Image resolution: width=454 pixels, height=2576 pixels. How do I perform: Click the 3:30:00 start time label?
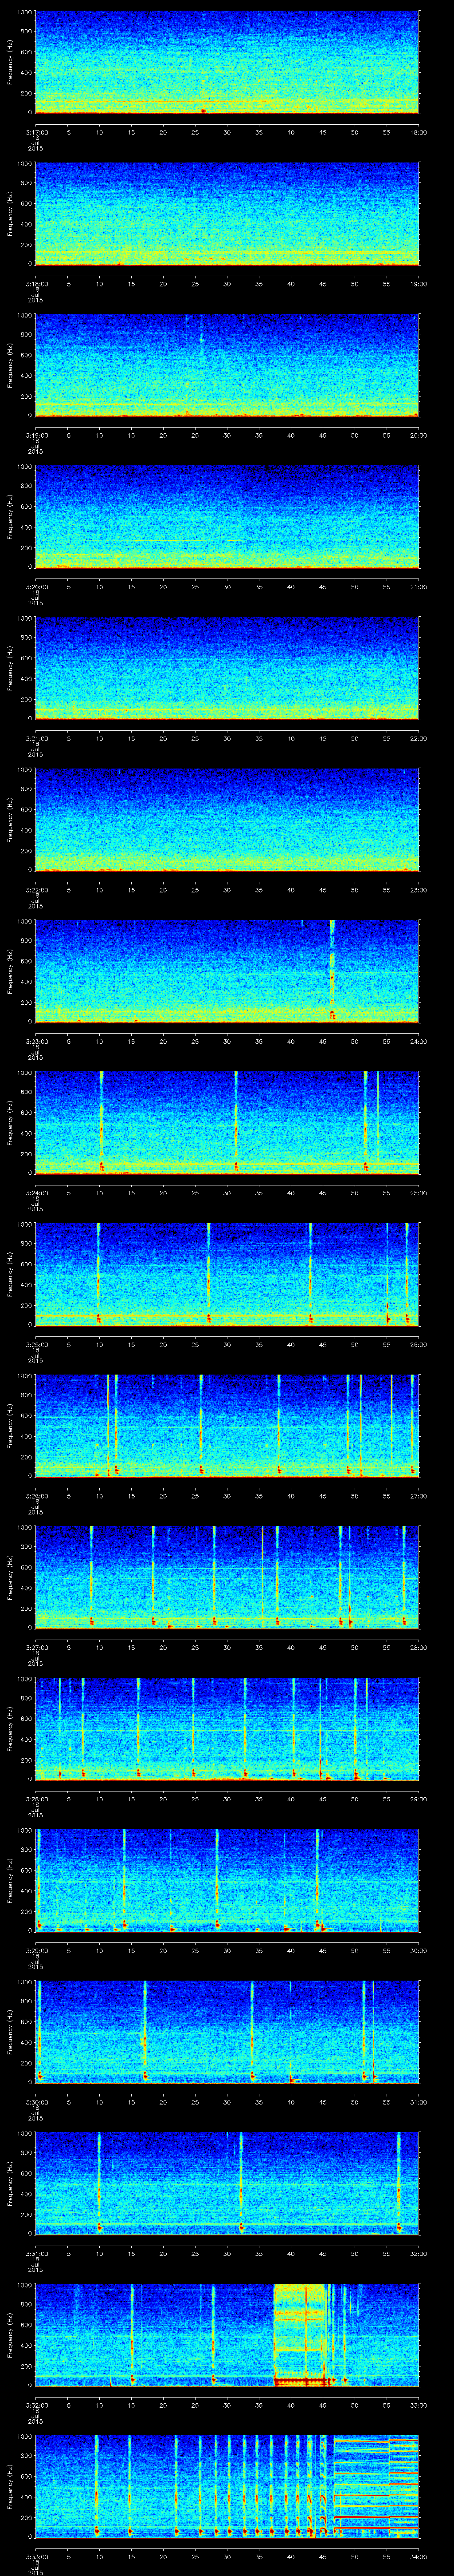click(x=37, y=2102)
